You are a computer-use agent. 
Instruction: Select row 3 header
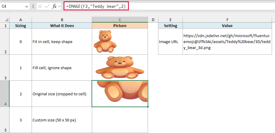point(5,68)
